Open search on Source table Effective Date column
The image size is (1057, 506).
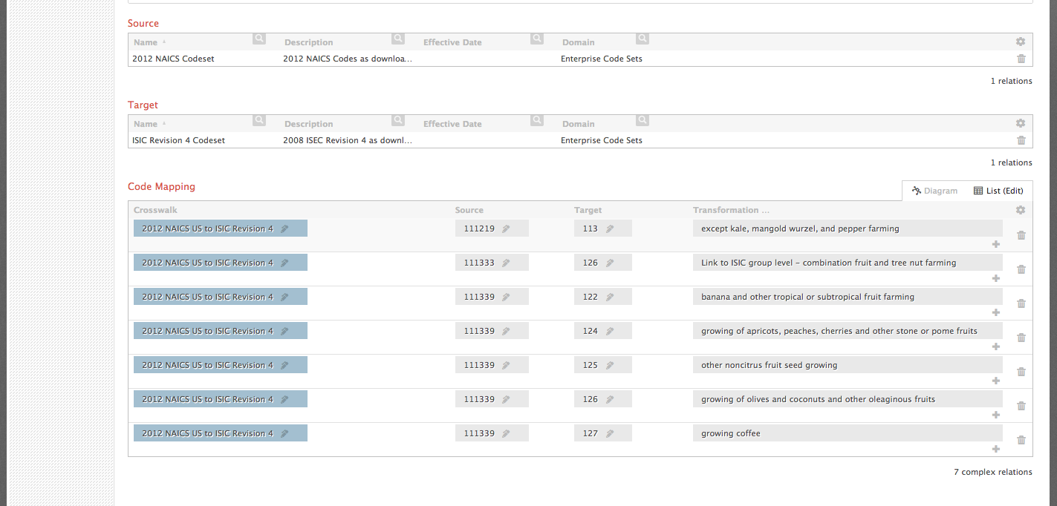point(537,39)
